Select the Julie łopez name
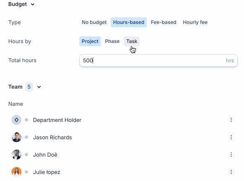 [47, 172]
